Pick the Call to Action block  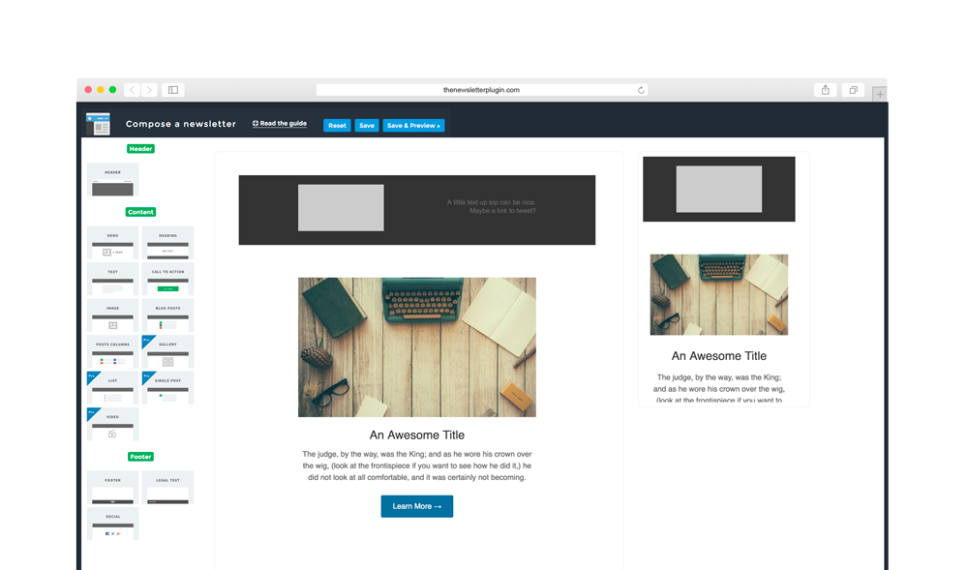[x=167, y=280]
